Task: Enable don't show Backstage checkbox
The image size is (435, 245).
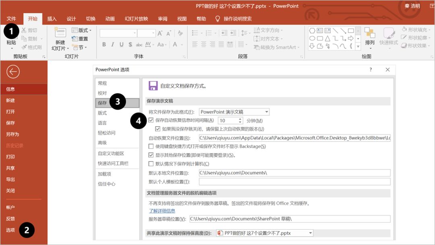Action: (x=151, y=146)
